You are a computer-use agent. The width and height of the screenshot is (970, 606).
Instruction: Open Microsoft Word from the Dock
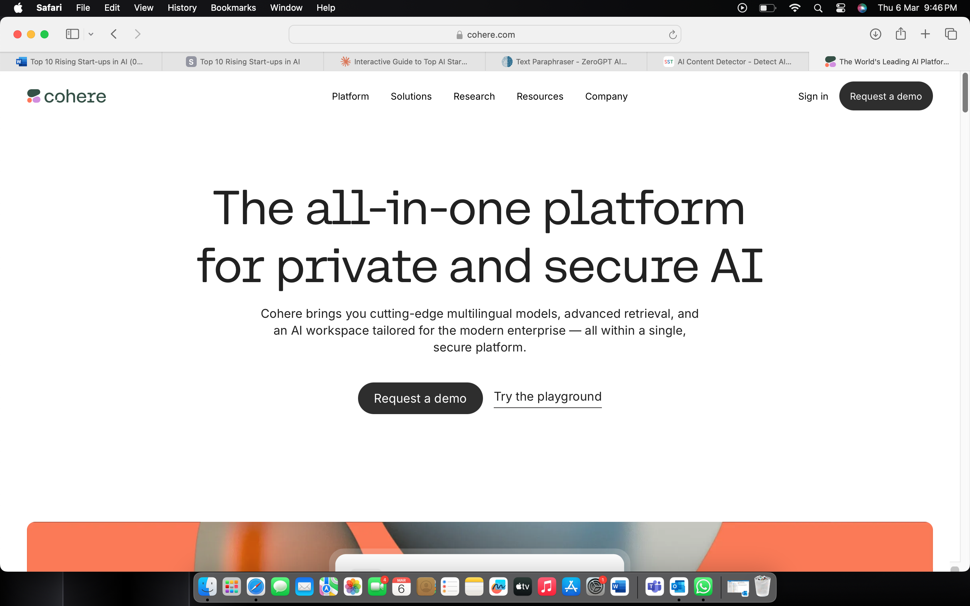tap(619, 587)
